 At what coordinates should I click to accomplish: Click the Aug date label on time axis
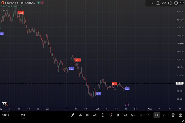tap(150, 109)
